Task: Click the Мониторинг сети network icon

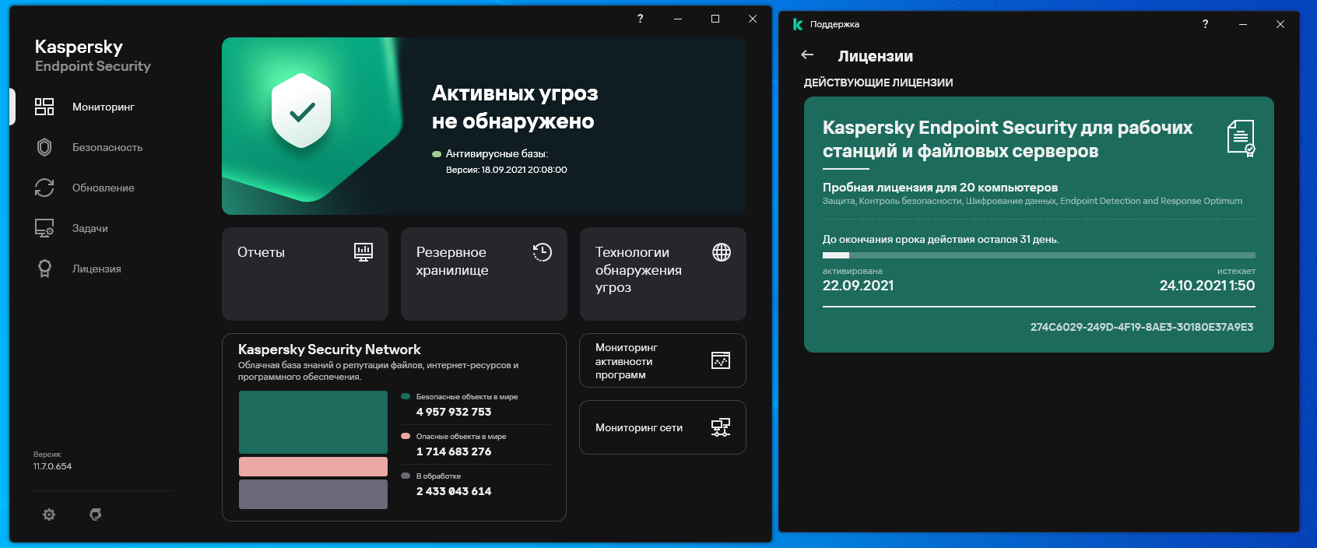Action: tap(721, 427)
